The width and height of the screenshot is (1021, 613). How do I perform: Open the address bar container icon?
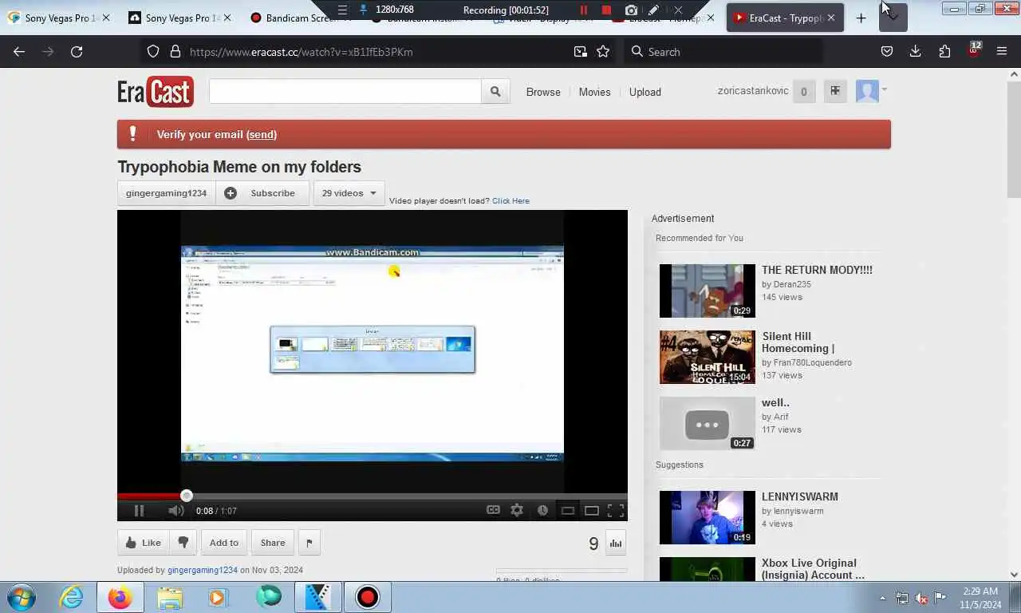coord(580,52)
